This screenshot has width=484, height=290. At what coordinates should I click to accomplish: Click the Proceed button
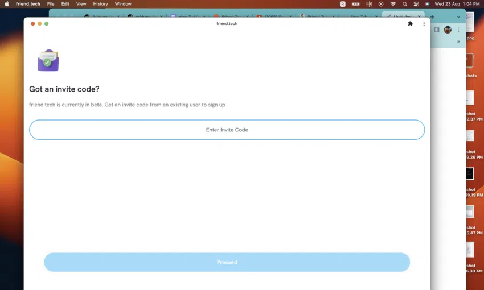click(x=227, y=262)
